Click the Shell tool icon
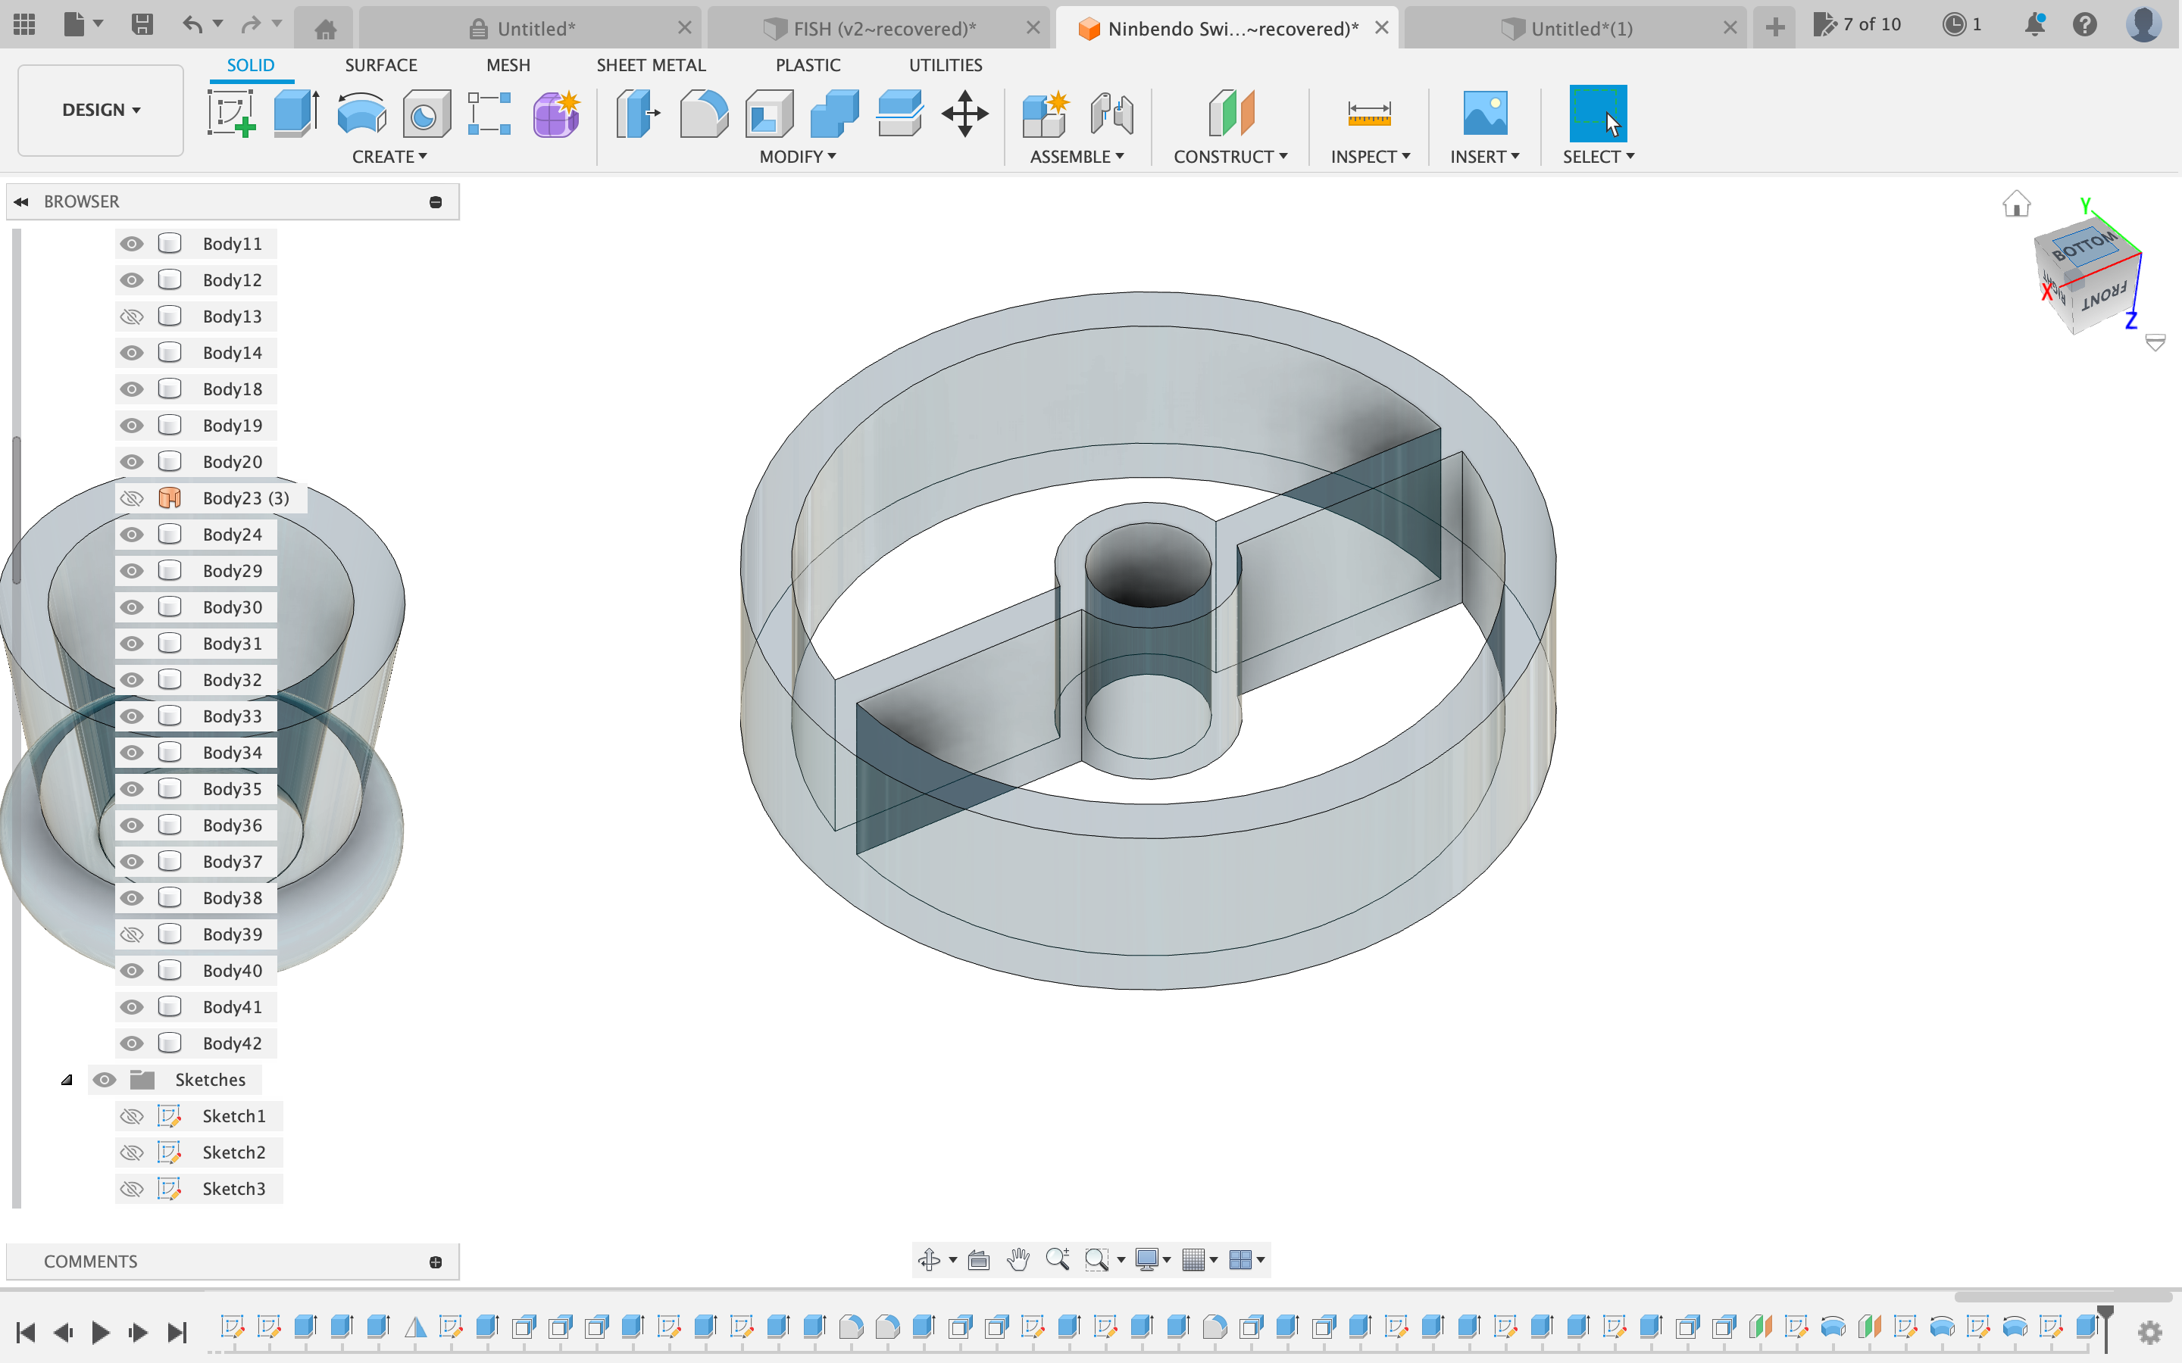 click(769, 114)
